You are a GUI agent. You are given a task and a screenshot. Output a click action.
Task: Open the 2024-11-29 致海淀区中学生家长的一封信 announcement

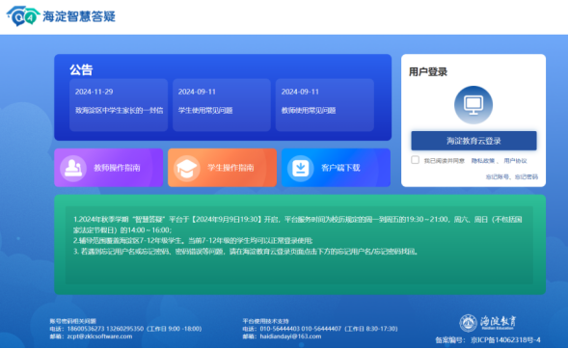(119, 105)
